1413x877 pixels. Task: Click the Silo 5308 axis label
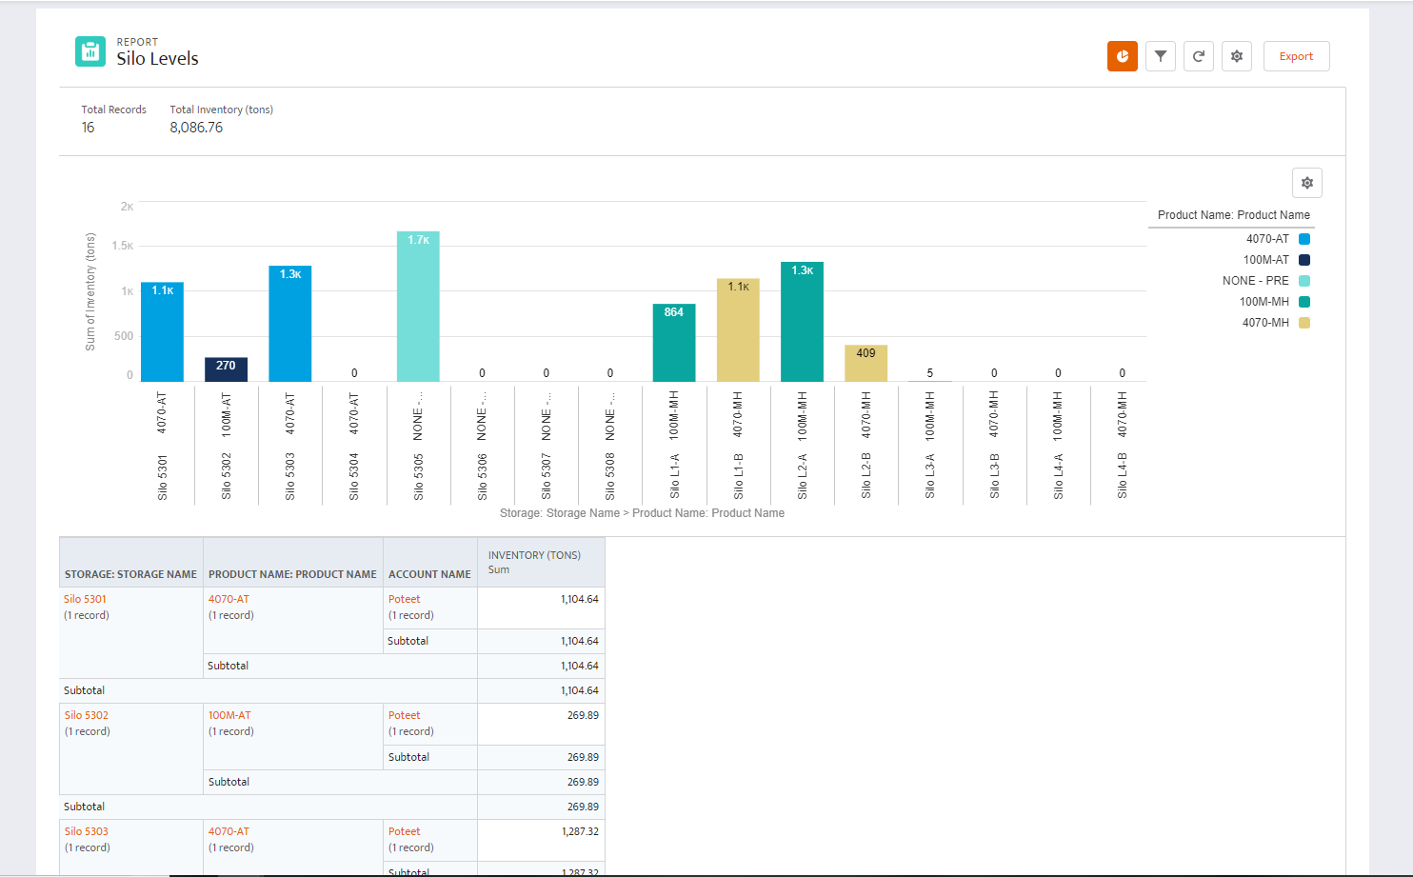tap(610, 476)
